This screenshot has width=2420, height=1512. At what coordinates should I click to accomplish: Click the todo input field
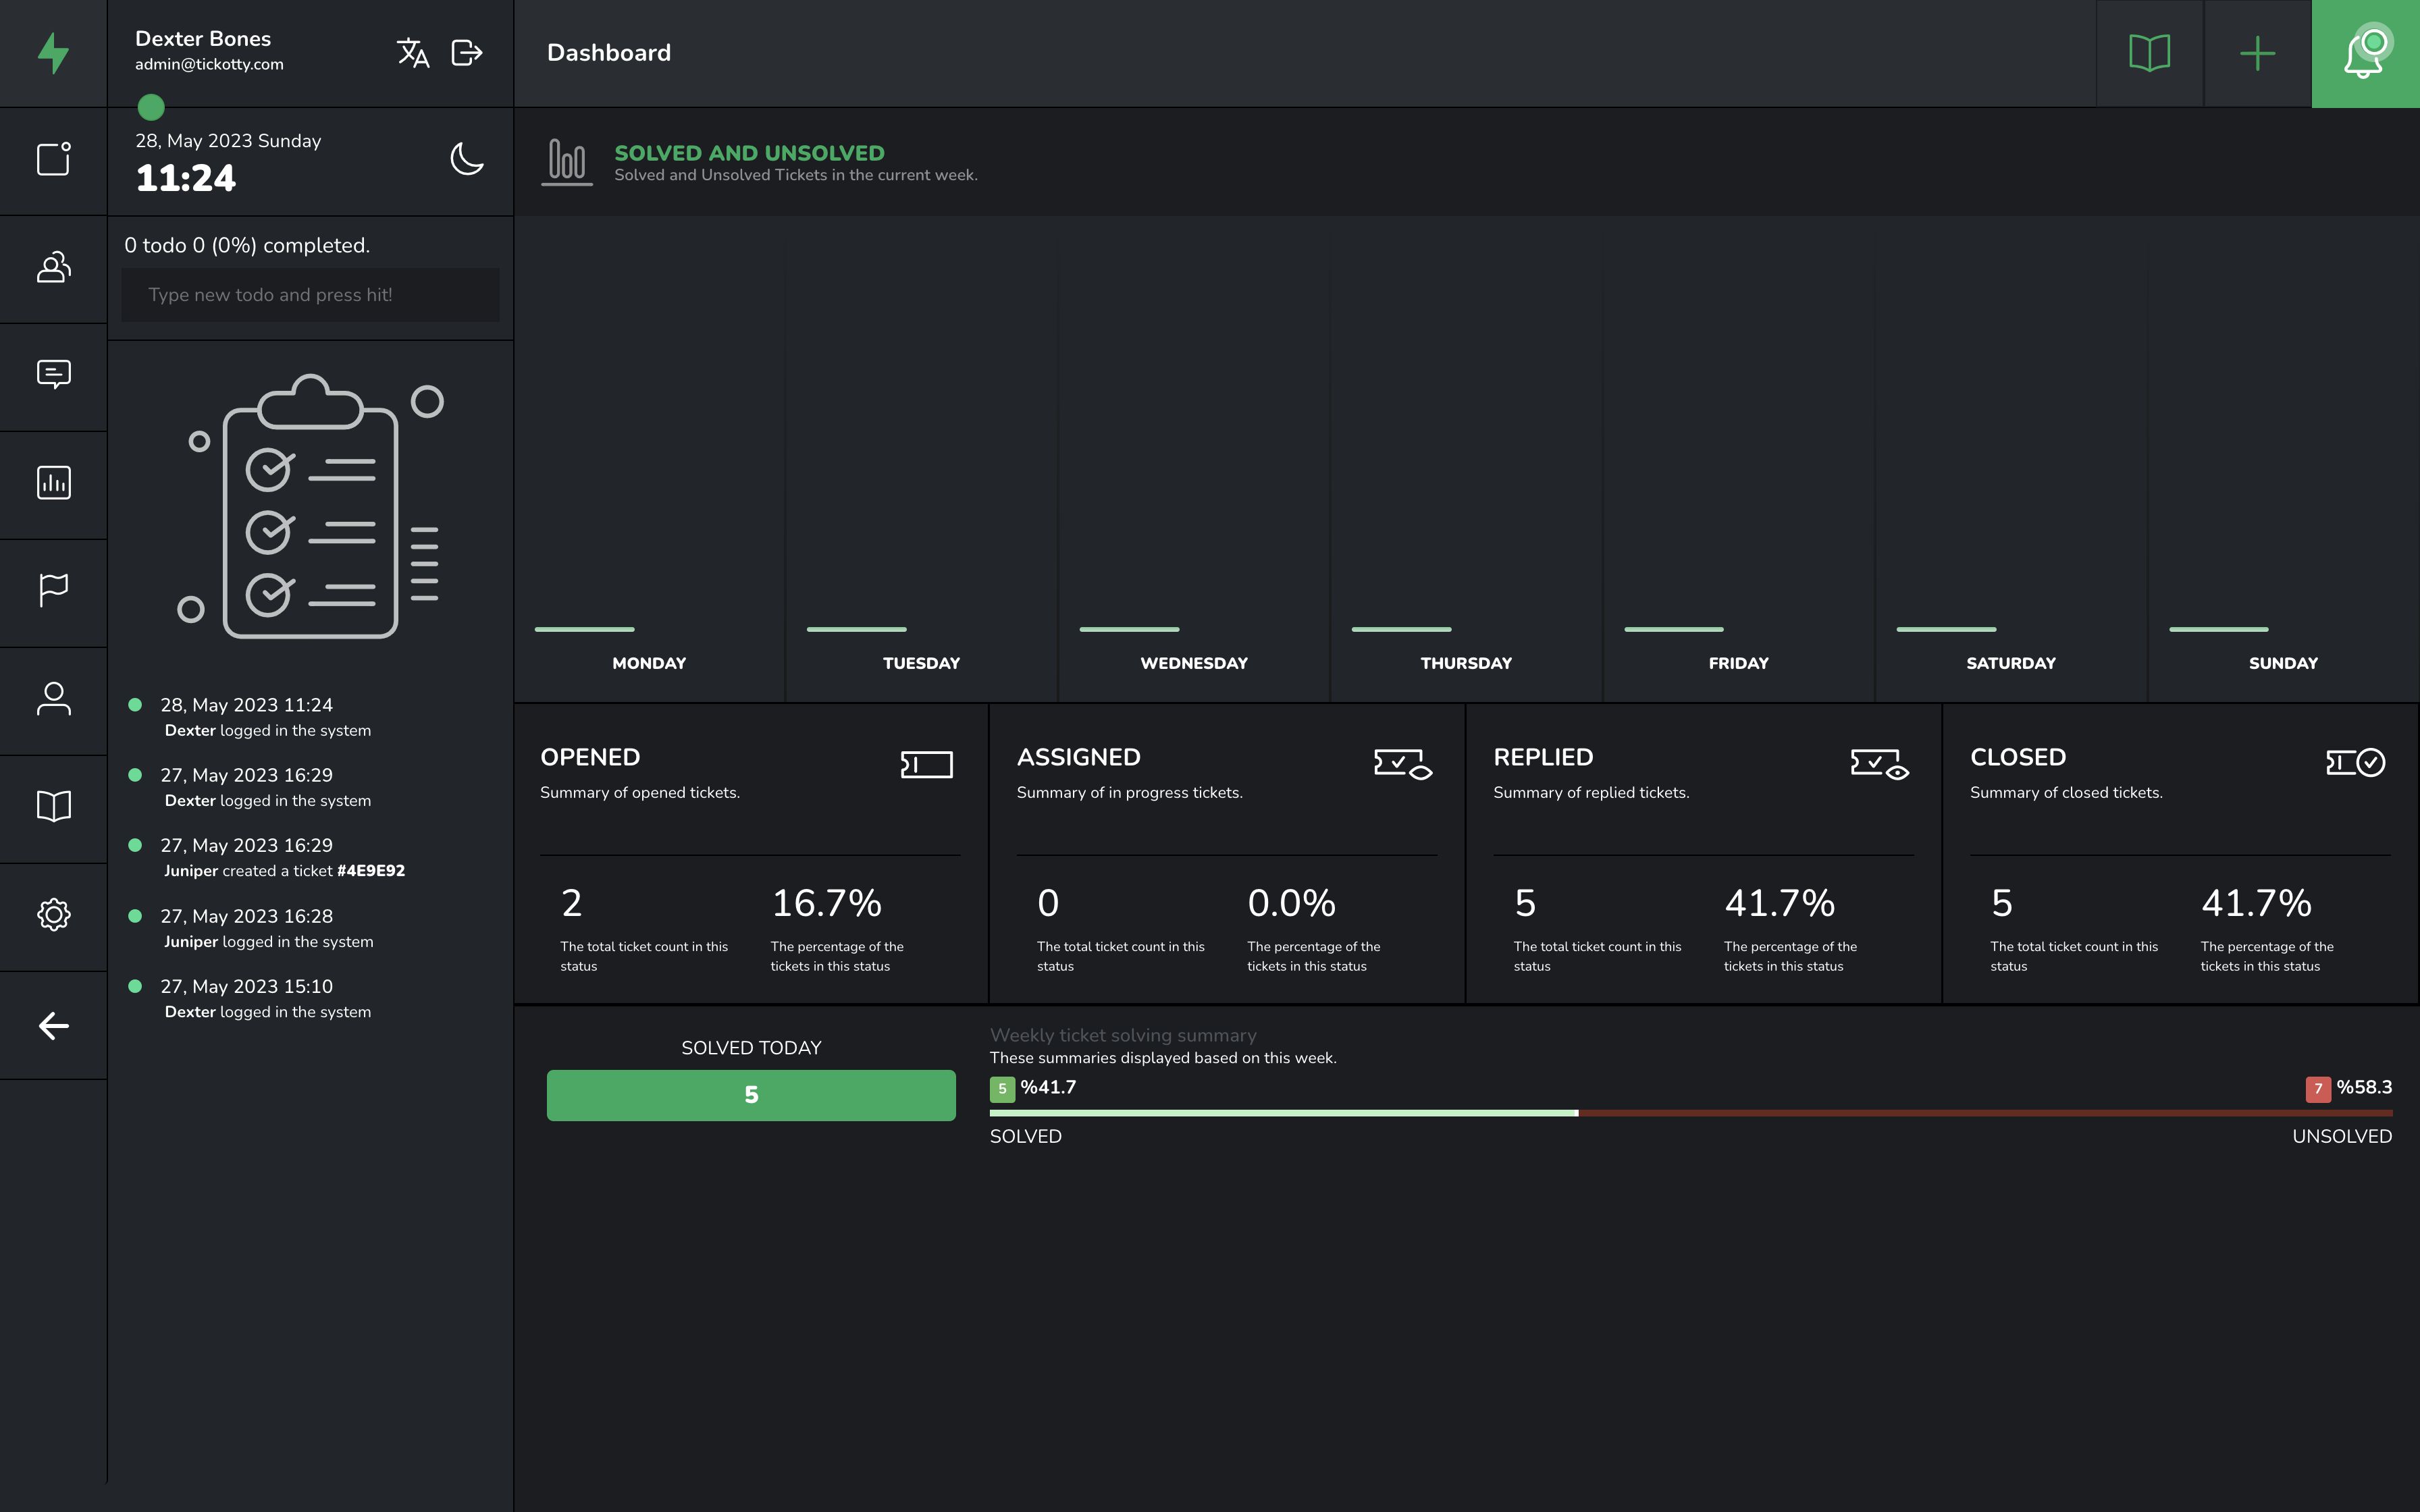point(310,295)
